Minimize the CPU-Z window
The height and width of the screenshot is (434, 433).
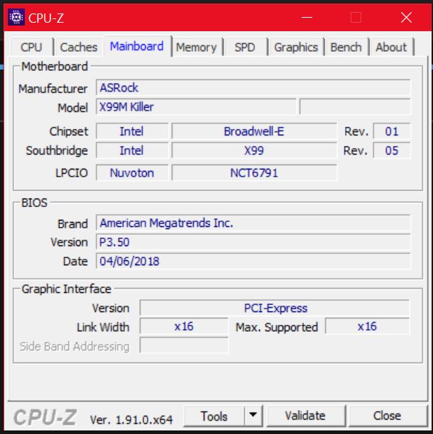pyautogui.click(x=307, y=18)
